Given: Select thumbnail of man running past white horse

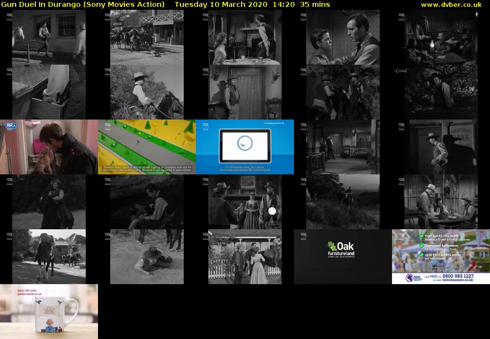Looking at the screenshot, I should (x=49, y=37).
